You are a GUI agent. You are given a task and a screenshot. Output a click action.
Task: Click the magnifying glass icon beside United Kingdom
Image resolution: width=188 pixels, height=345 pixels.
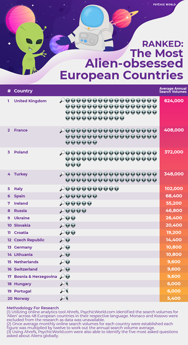pyautogui.click(x=62, y=101)
